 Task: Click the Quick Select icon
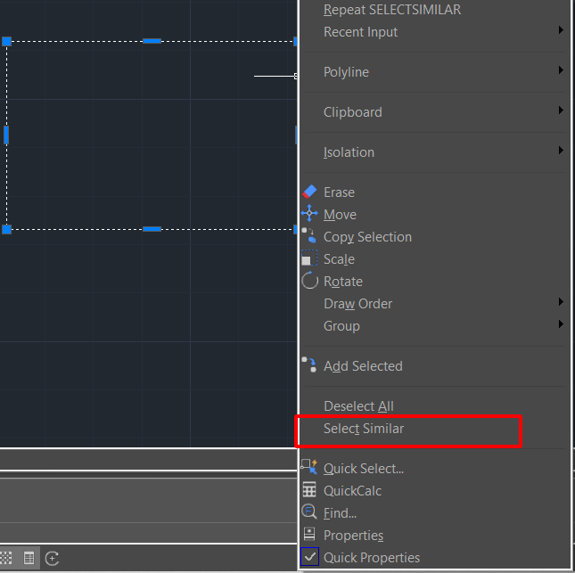(309, 468)
